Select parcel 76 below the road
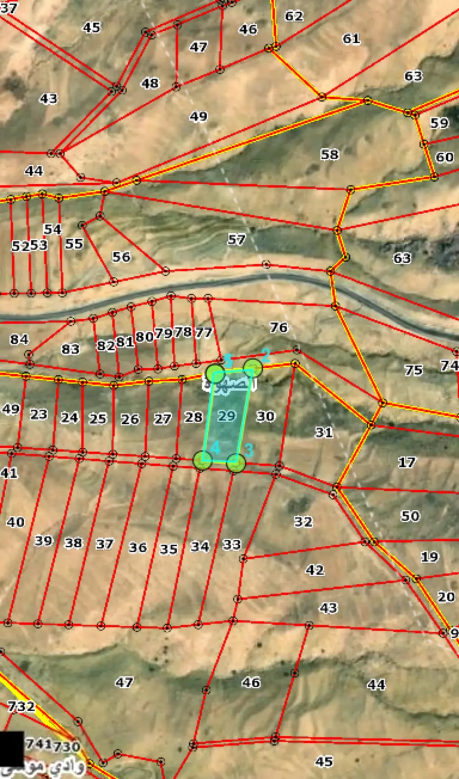The height and width of the screenshot is (779, 459). [x=279, y=327]
